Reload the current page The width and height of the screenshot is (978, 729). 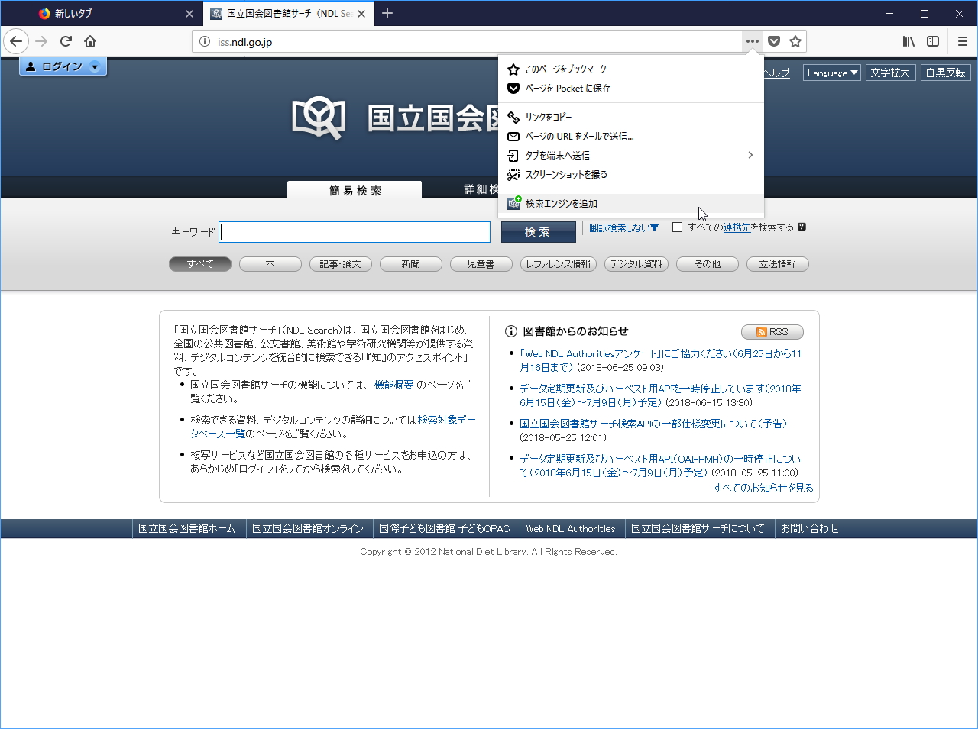(66, 41)
